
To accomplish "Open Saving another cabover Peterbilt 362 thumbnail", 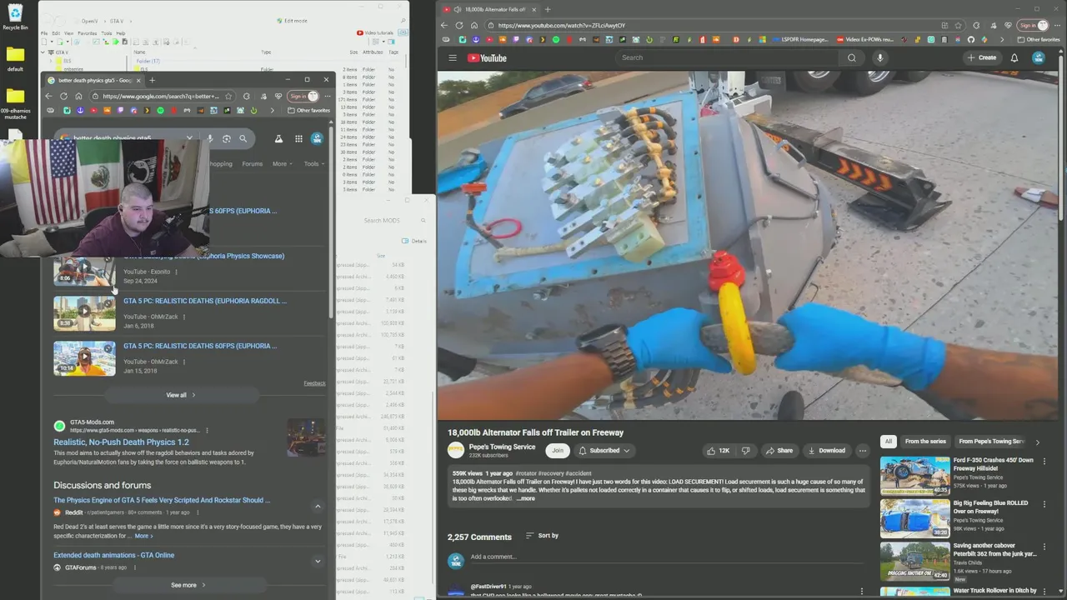I will click(914, 562).
